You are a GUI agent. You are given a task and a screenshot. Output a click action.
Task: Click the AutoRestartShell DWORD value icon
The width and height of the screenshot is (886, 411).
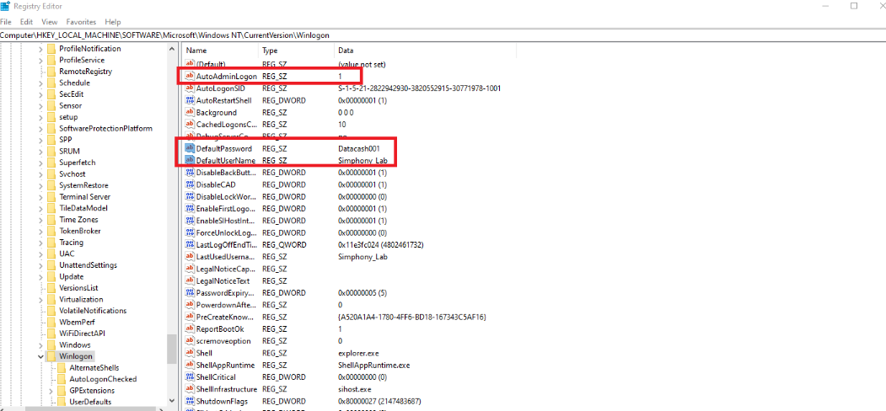click(x=190, y=100)
